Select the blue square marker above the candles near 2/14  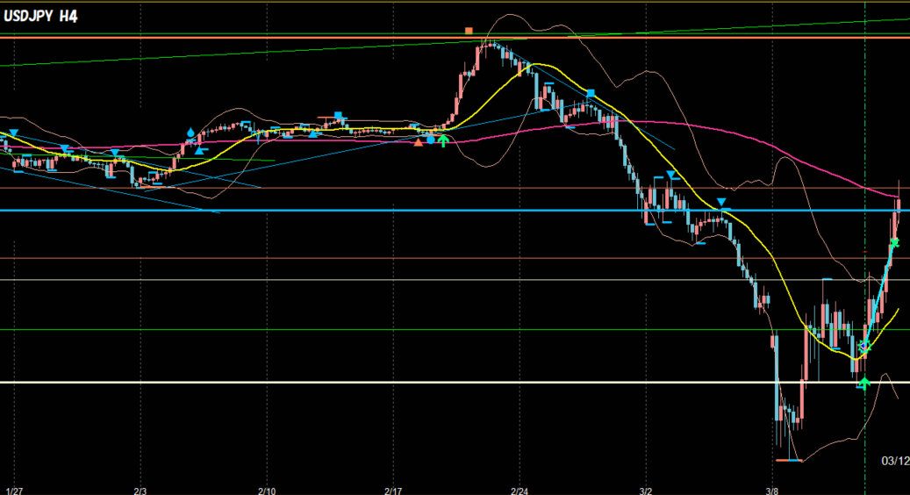click(x=339, y=116)
